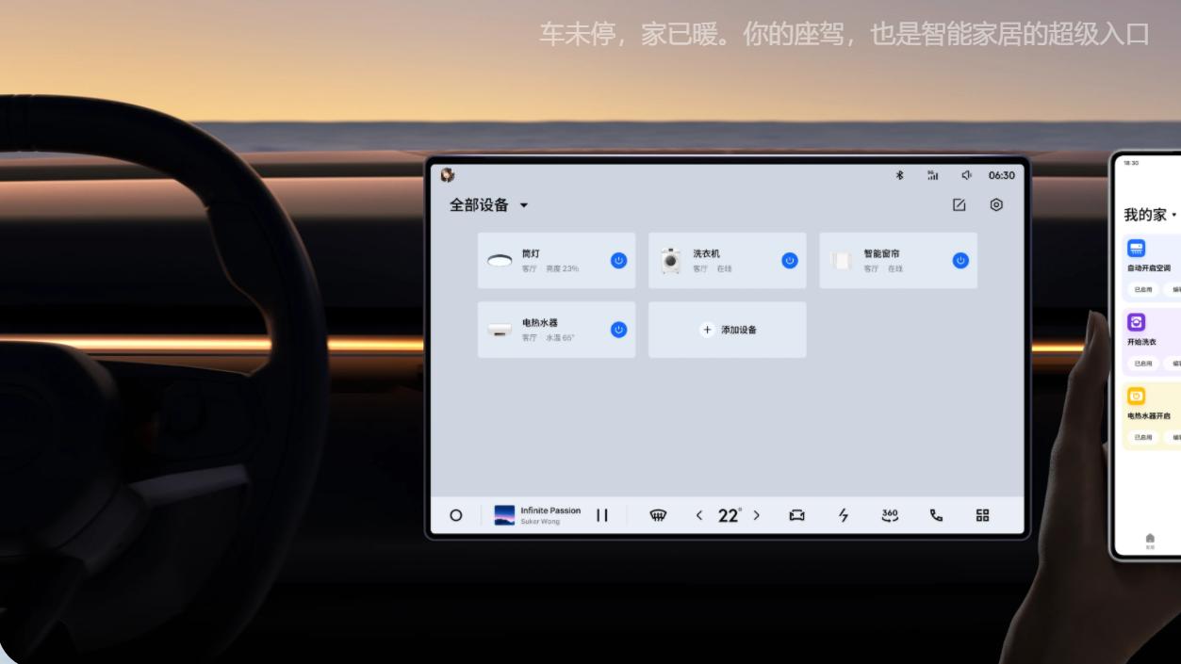The image size is (1181, 664).
Task: Tap the windshield defrost icon in the dock
Action: coord(658,515)
